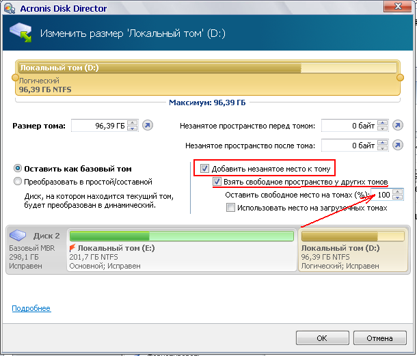Select 'Преобразовать в простой/составной' option
Viewport: 417px width, 356px height.
[x=18, y=181]
